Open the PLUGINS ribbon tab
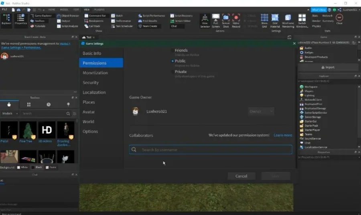Viewport: 361px width, 215px height. (x=99, y=10)
